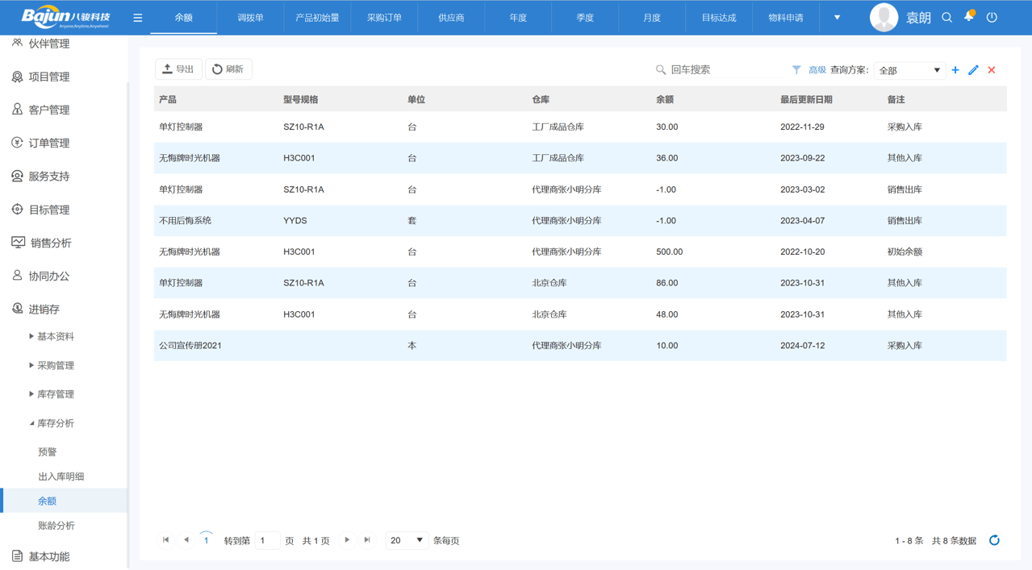Screen dimensions: 1032x570
Task: Click the search magnifier icon in top bar
Action: 946,16
